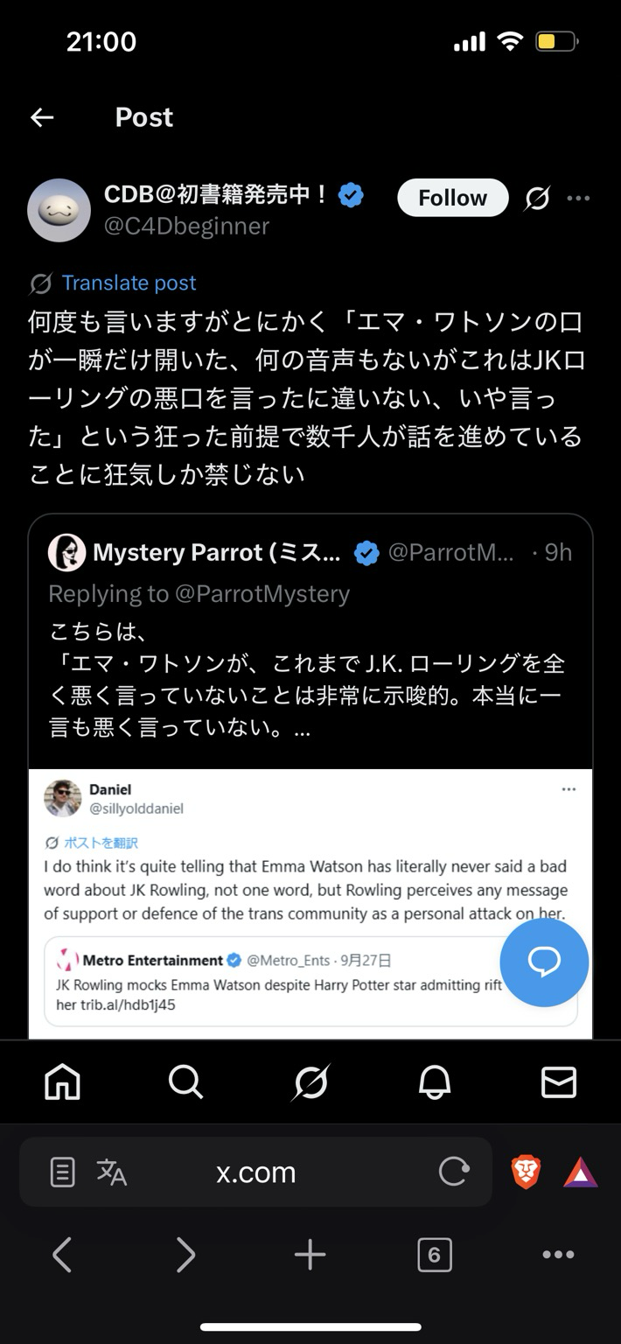621x1344 pixels.
Task: Open the browser three-dot menu
Action: point(558,1256)
